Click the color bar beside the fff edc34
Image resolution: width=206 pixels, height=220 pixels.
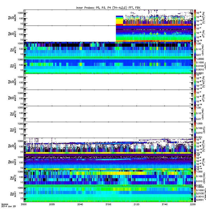tap(195, 146)
